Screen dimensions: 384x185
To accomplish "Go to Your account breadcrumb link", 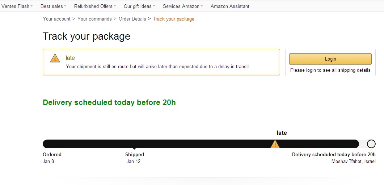I will tap(56, 19).
